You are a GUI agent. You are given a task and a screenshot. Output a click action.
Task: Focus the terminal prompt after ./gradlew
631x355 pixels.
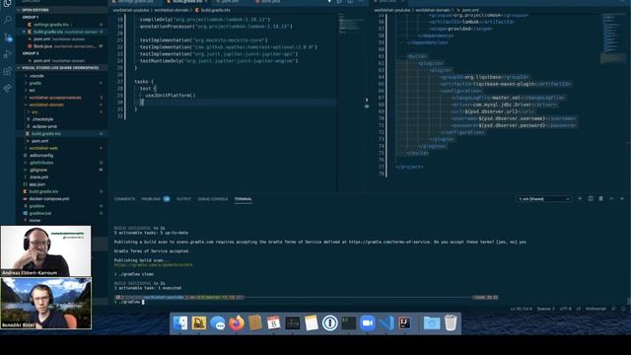[143, 302]
